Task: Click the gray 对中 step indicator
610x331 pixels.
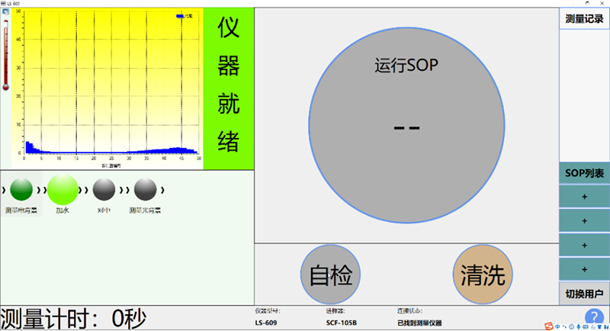Action: click(x=104, y=189)
